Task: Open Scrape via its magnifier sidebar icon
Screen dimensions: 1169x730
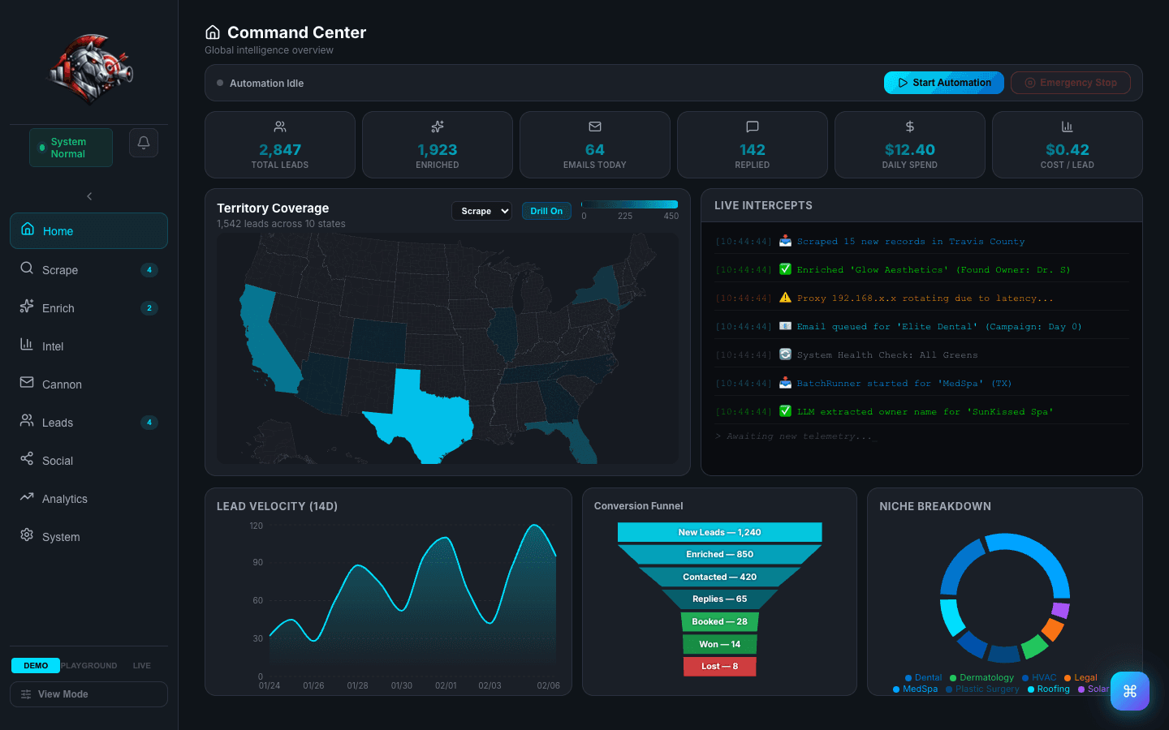Action: (27, 268)
